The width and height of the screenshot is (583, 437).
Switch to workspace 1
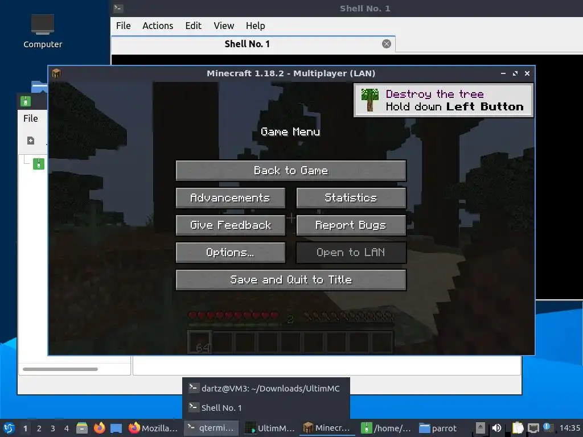[25, 428]
